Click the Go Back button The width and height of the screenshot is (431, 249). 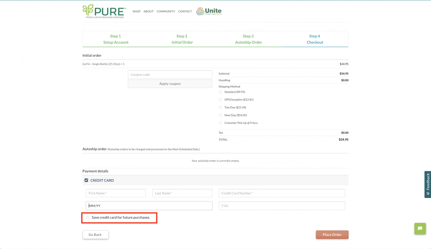coord(96,235)
